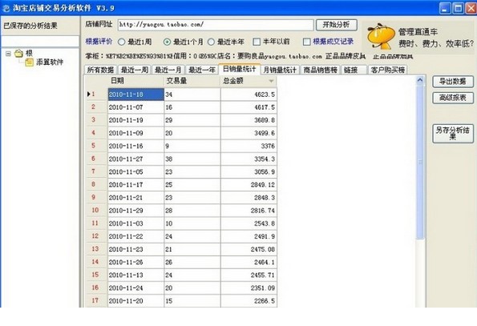Open the 客户购买榜 tab
The height and width of the screenshot is (326, 477).
(x=387, y=70)
